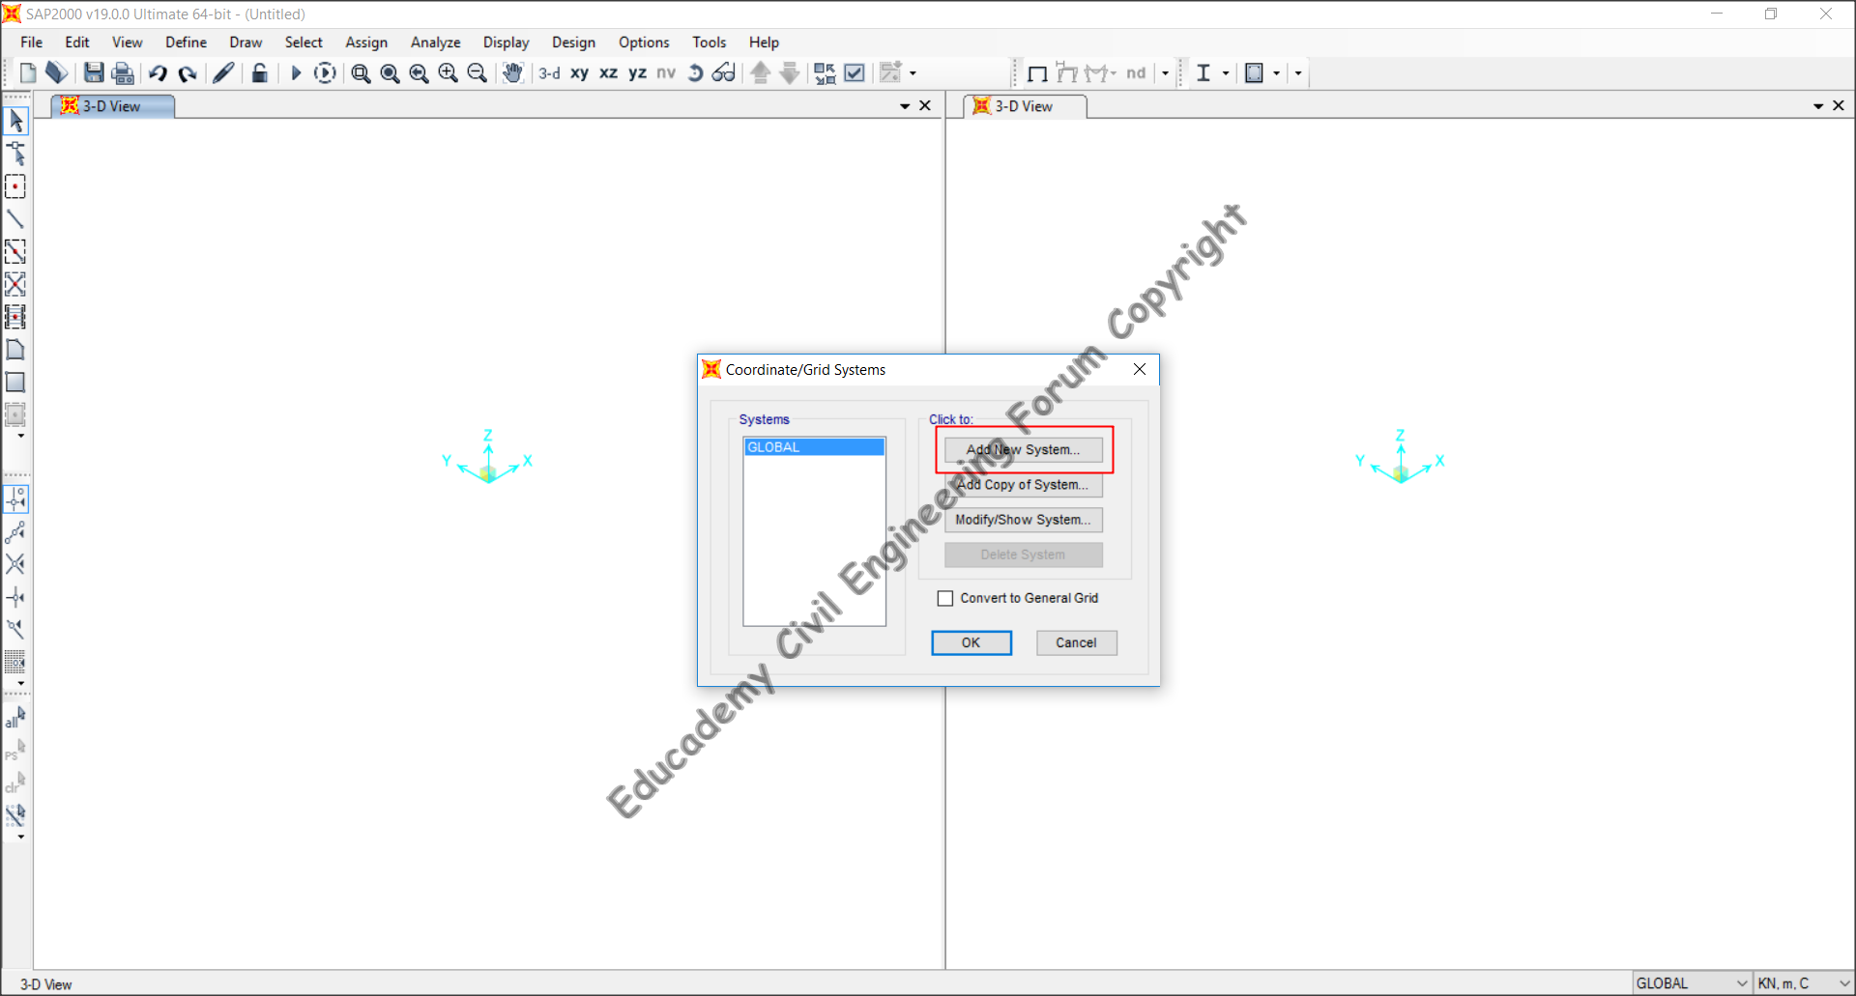Toggle the model lock padlock icon
This screenshot has width=1856, height=996.
[259, 72]
